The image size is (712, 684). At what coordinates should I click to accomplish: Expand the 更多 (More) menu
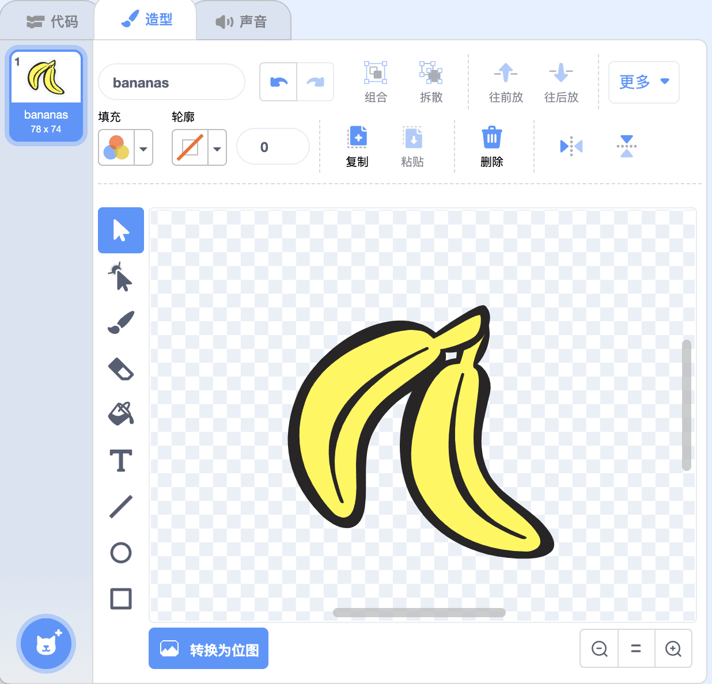643,82
